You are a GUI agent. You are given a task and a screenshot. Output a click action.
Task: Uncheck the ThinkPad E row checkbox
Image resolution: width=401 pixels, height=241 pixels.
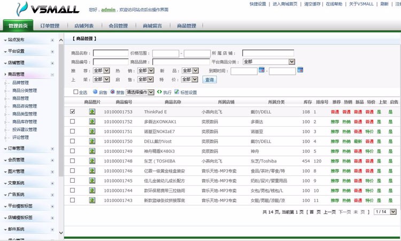[x=72, y=112]
